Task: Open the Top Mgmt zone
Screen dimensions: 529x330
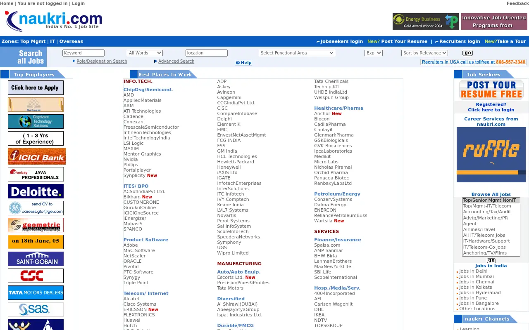Action: coord(33,41)
